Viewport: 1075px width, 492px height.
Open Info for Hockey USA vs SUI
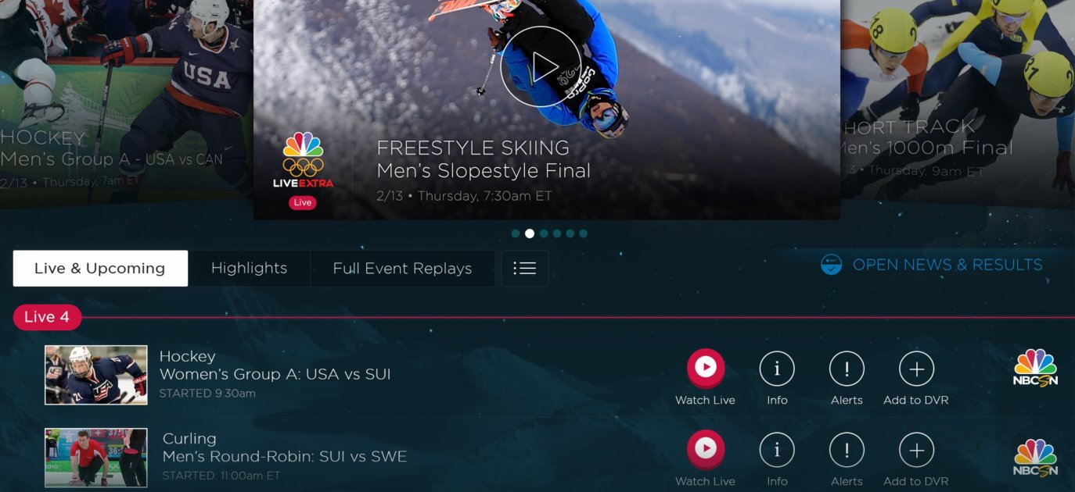[x=777, y=369]
